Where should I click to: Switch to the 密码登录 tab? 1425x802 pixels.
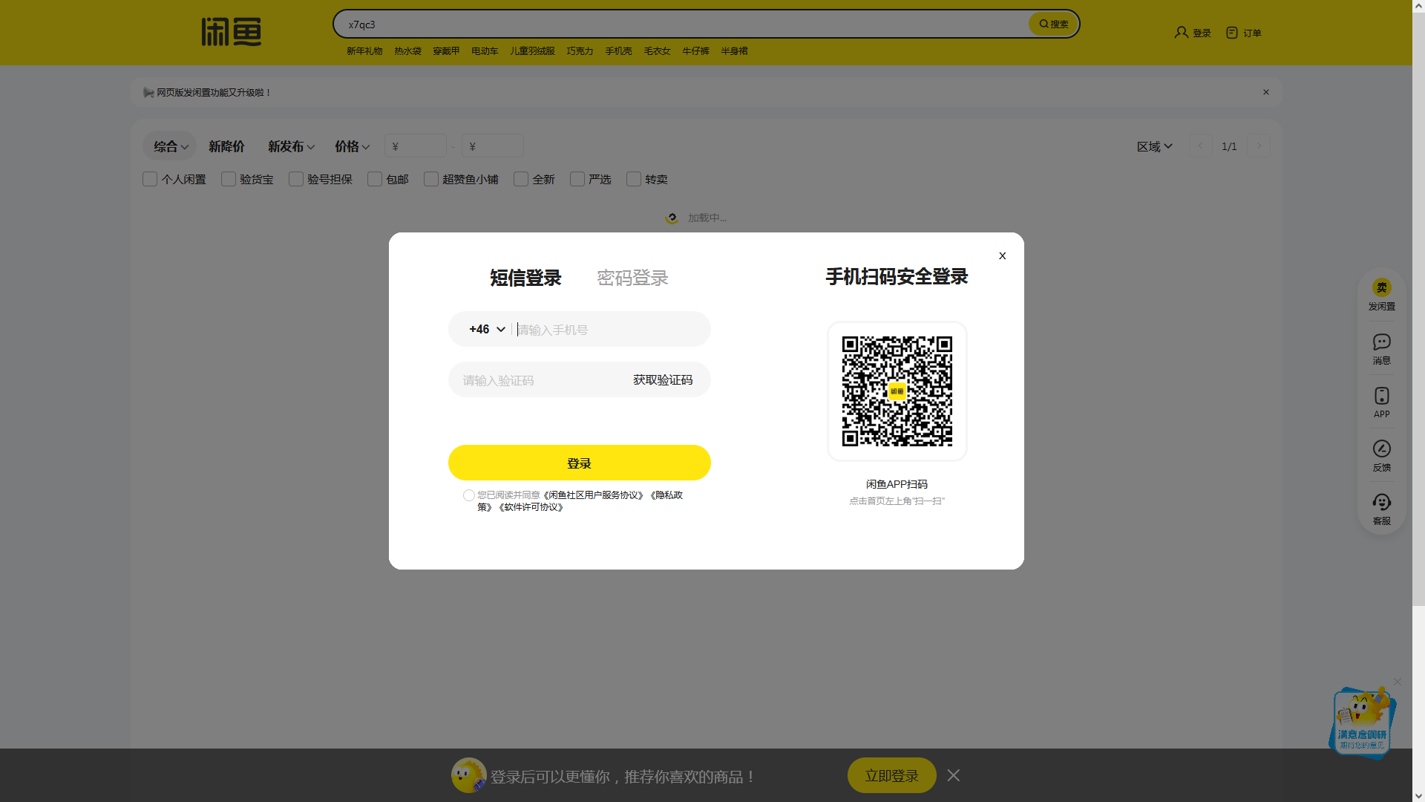(x=632, y=278)
